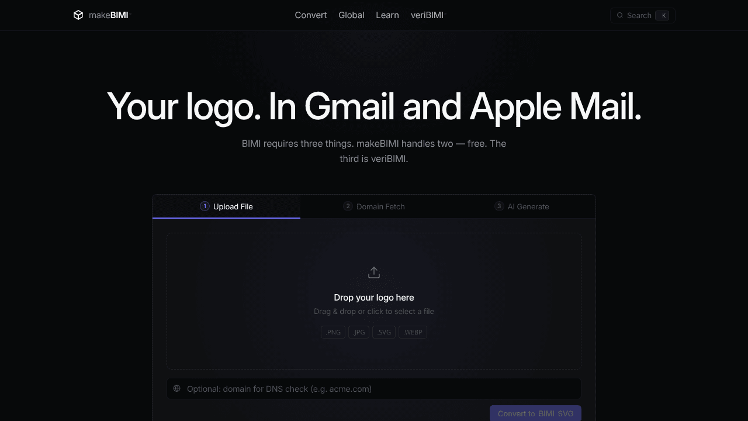Click the .WEBP format badge
This screenshot has width=748, height=421.
tap(413, 332)
